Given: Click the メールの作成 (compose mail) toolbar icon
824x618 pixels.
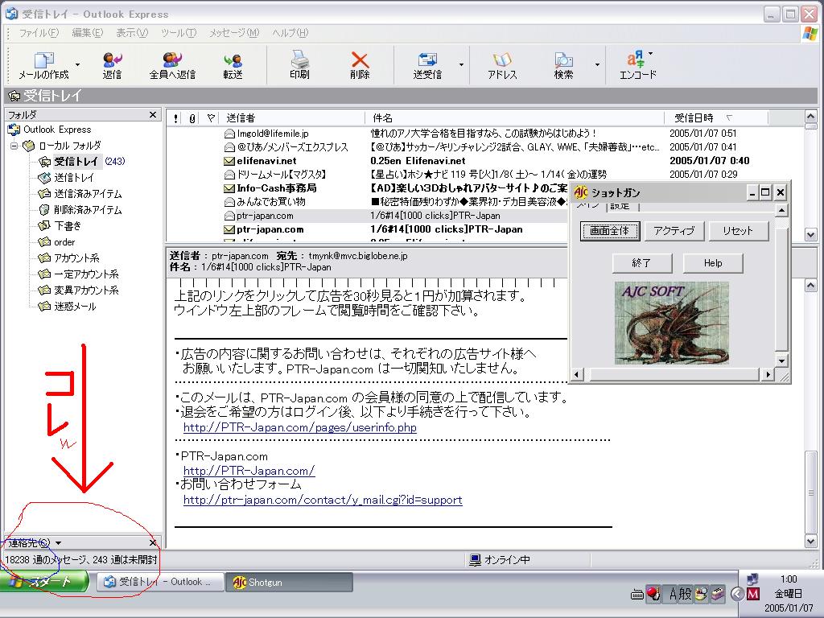Looking at the screenshot, I should pyautogui.click(x=44, y=66).
